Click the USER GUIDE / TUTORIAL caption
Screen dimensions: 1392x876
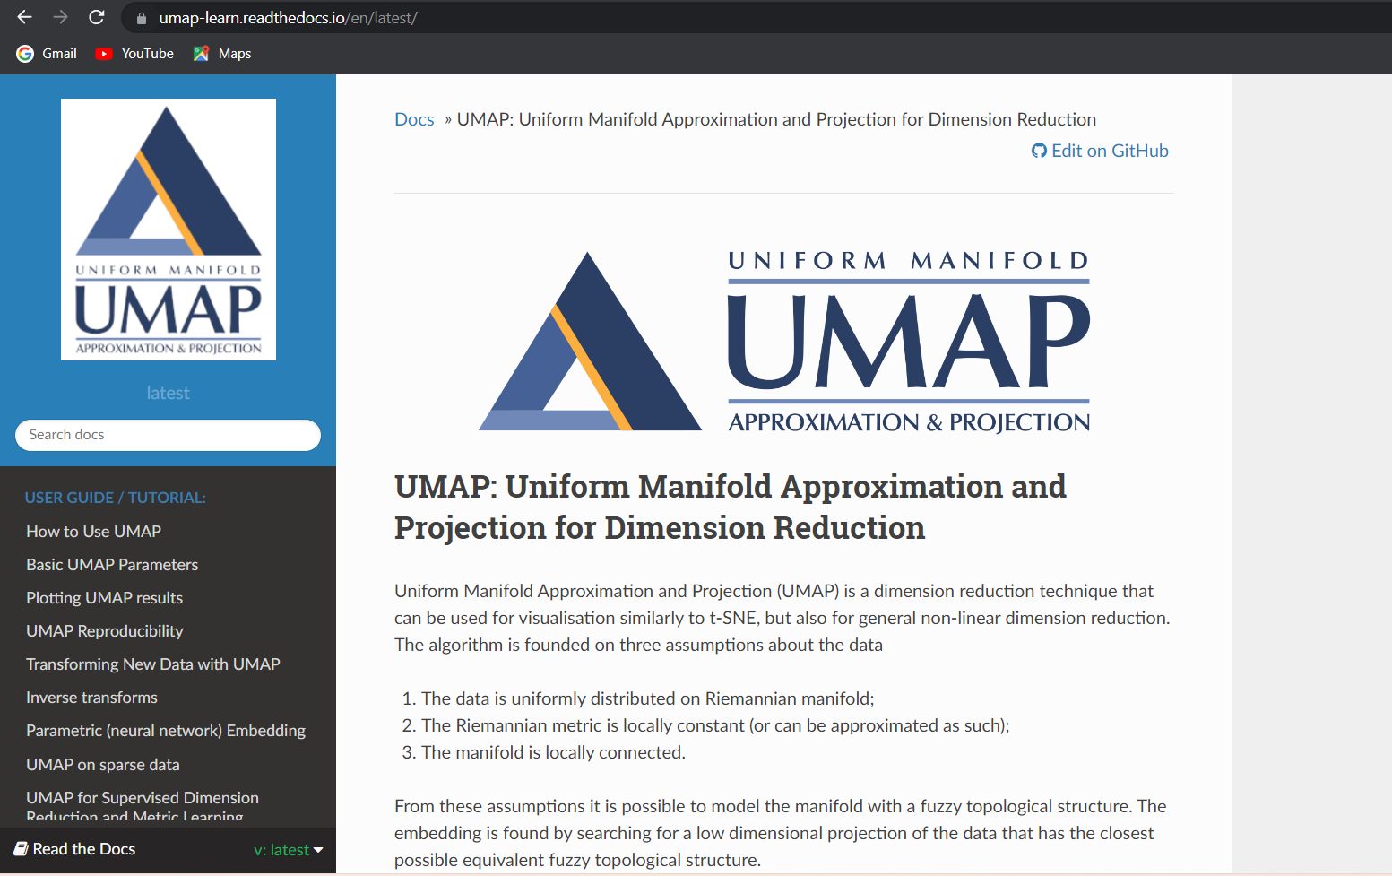(115, 498)
